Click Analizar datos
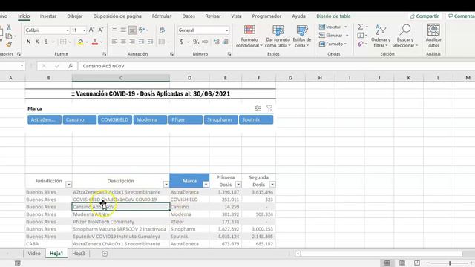The image size is (475, 267). coord(433,36)
